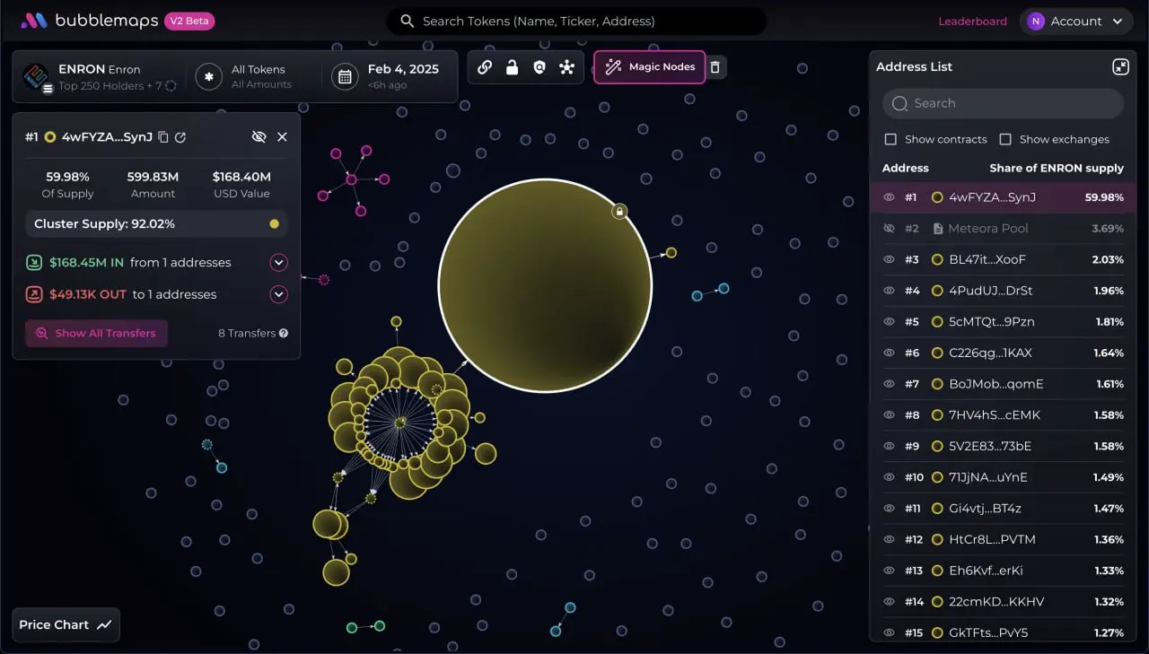Open the address shield search tool

(x=539, y=66)
